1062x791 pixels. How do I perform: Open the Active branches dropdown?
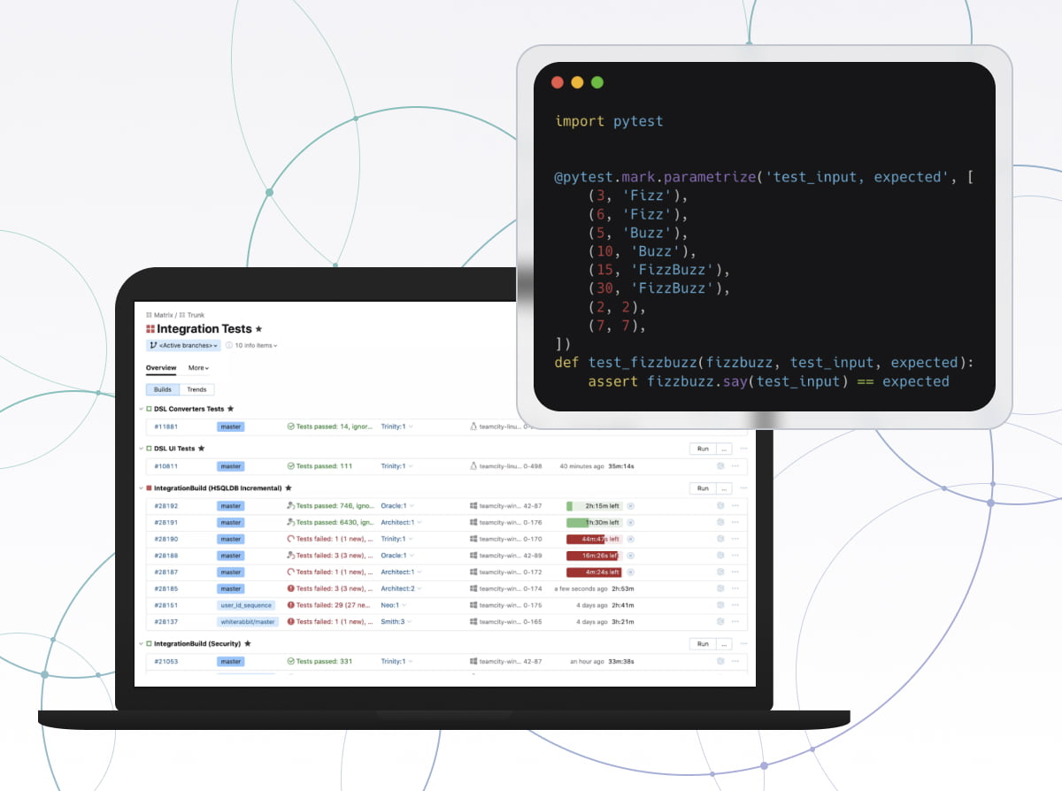pyautogui.click(x=183, y=345)
